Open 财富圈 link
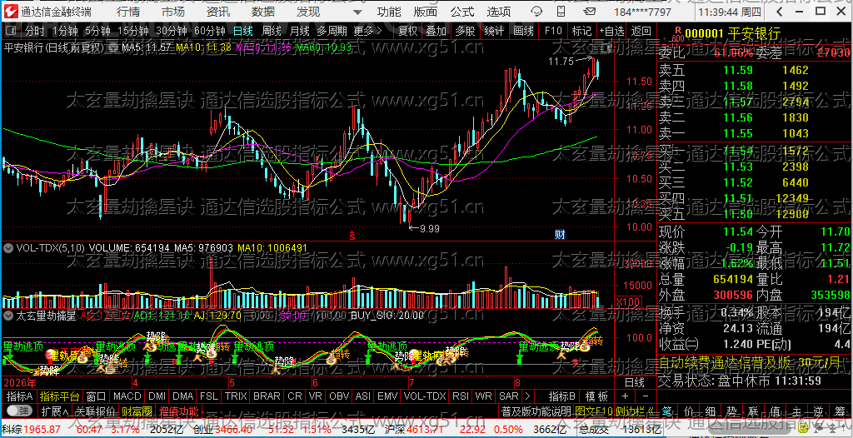 [137, 410]
